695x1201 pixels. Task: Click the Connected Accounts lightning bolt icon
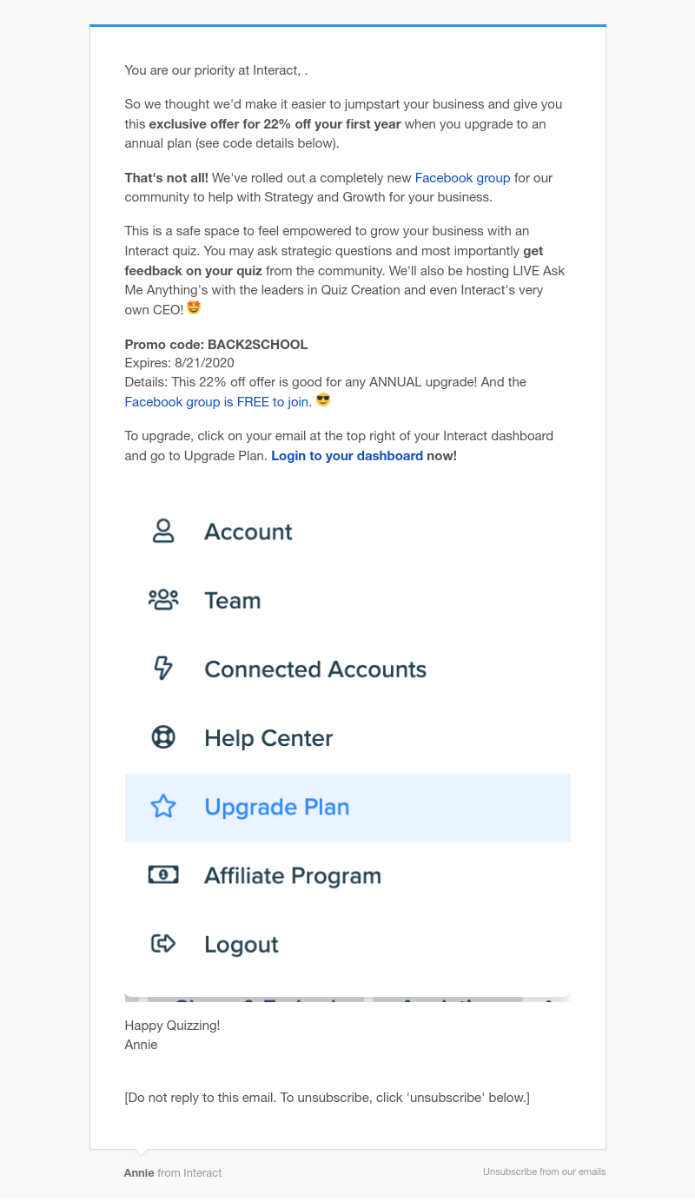point(163,669)
